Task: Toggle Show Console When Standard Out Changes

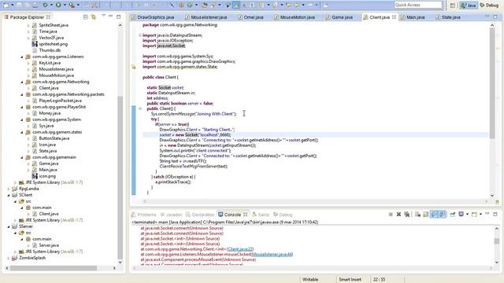Action: click(x=434, y=214)
